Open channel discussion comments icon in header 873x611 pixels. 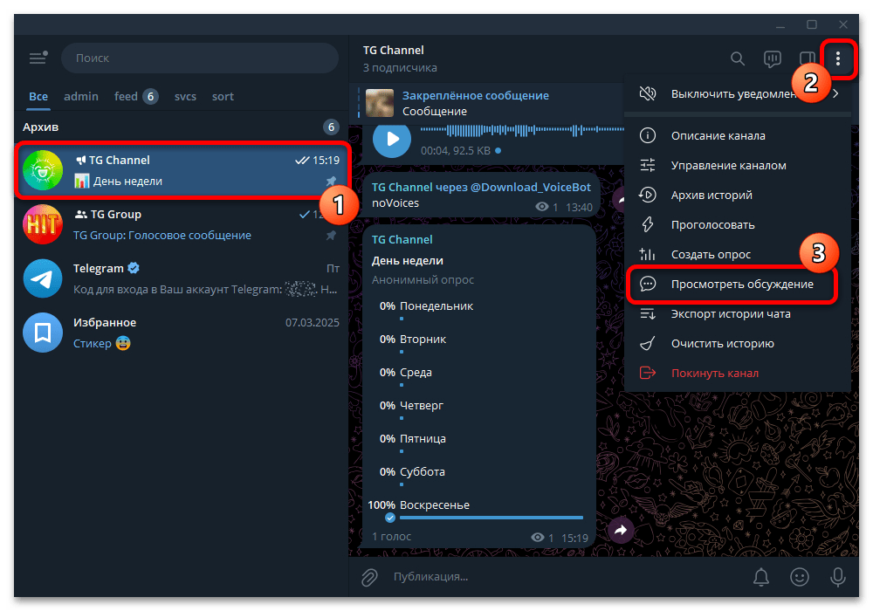[x=773, y=58]
